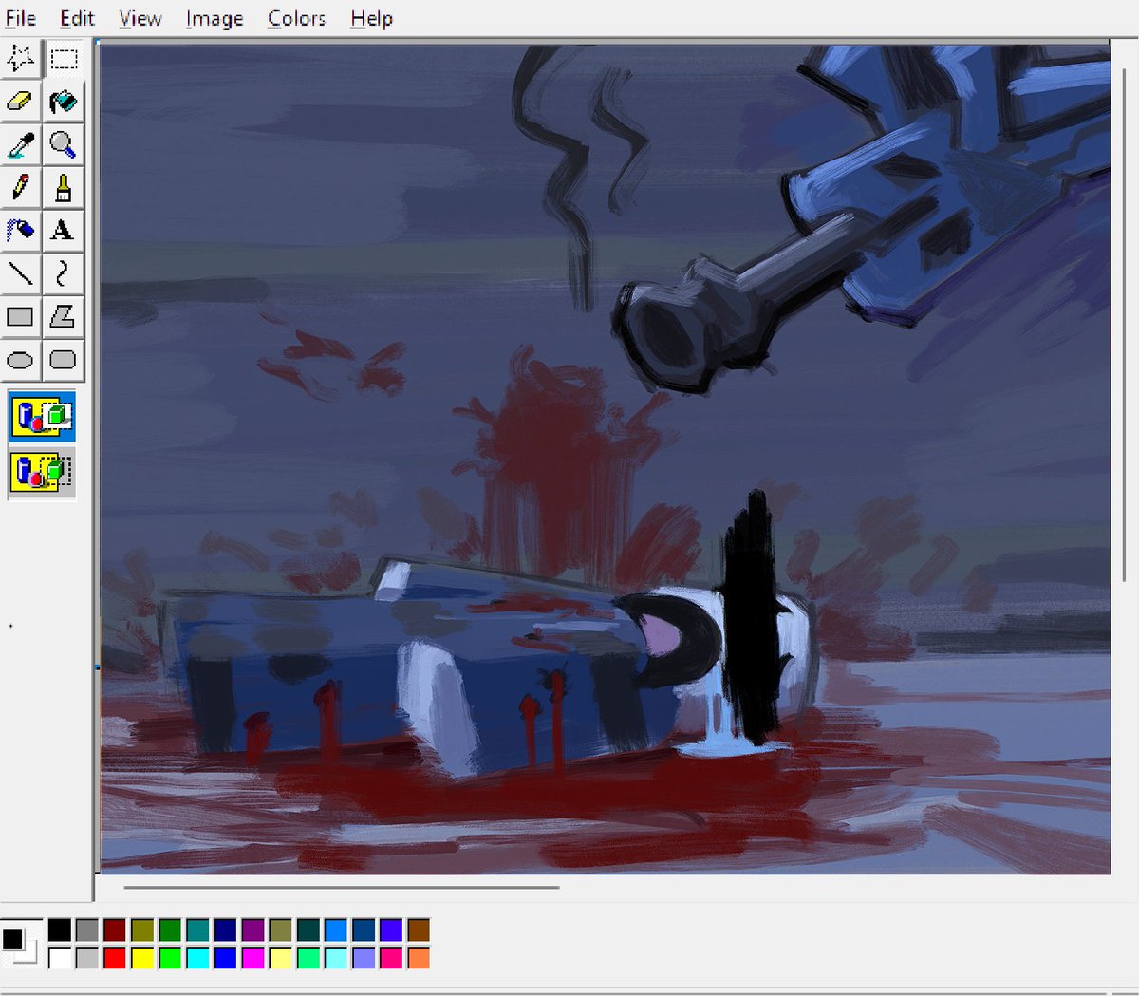Open the Colors menu
1139x996 pixels.
click(296, 18)
